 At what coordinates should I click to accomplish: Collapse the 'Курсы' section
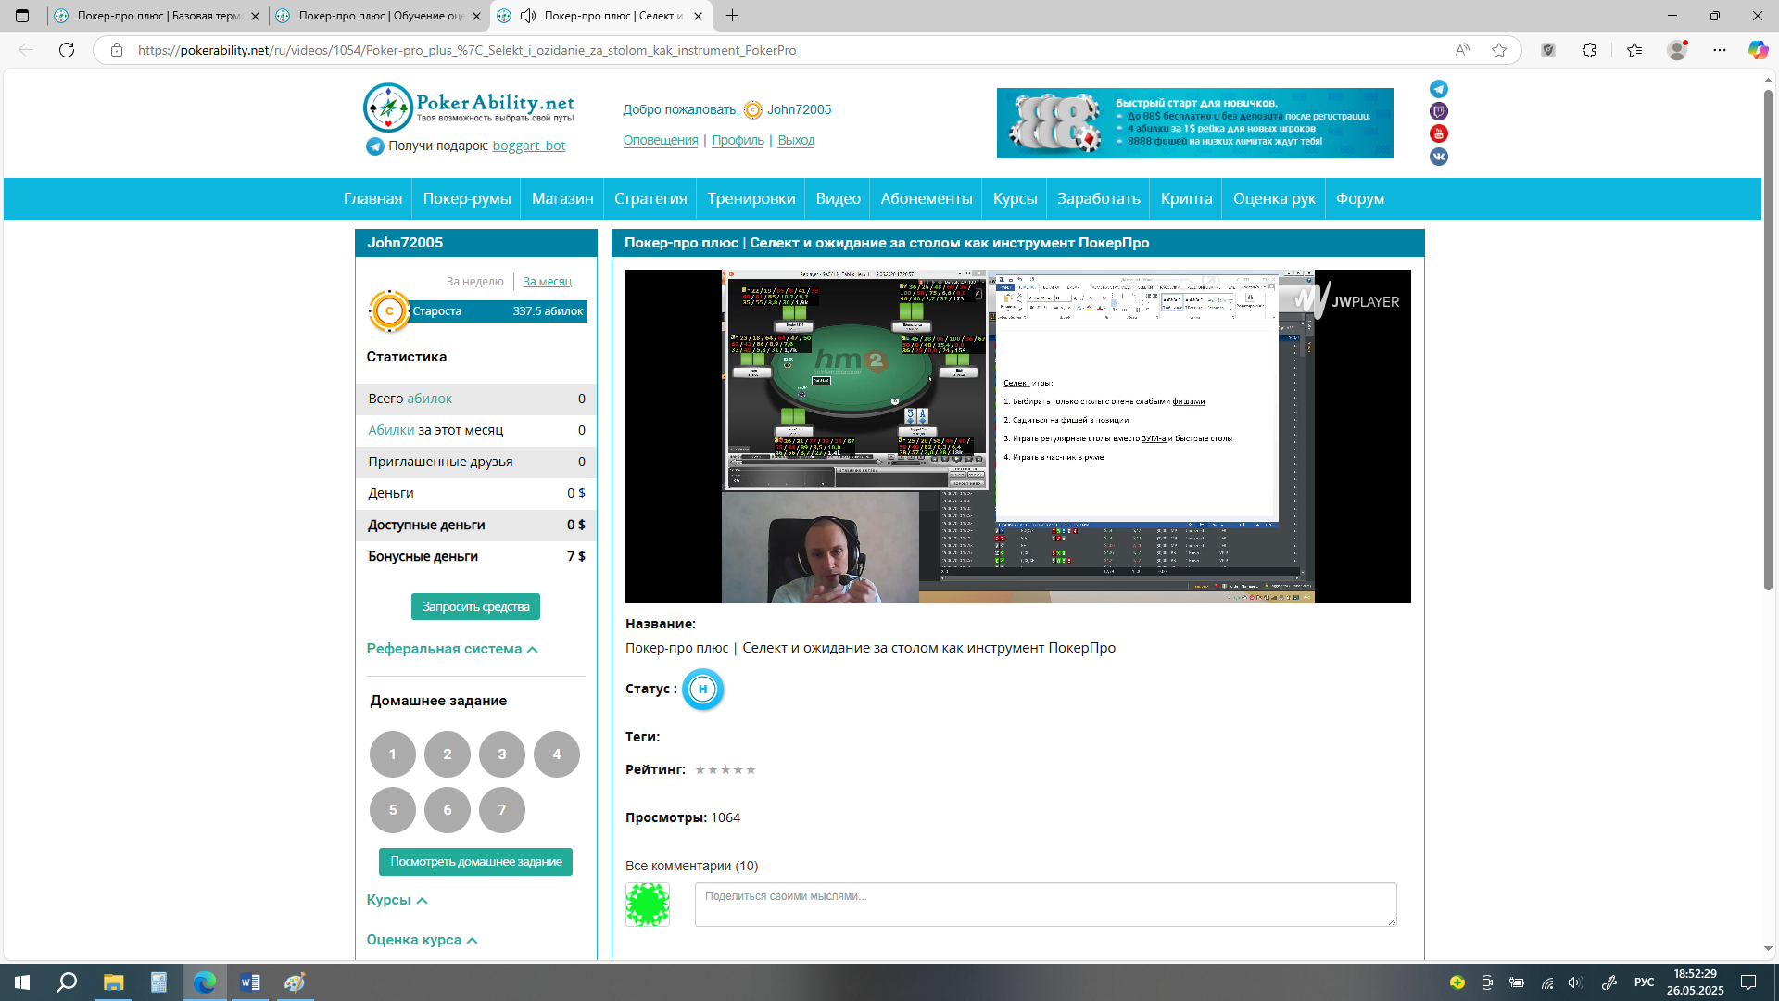point(397,900)
